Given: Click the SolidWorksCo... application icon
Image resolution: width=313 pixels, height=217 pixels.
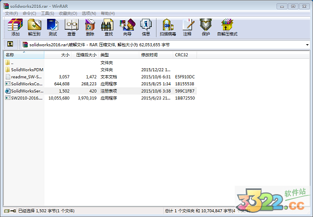Looking at the screenshot, I should tap(8, 84).
